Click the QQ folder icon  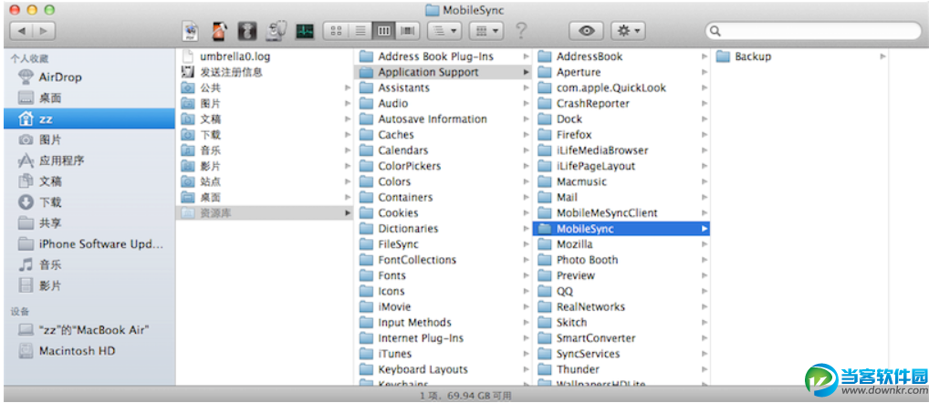[545, 291]
